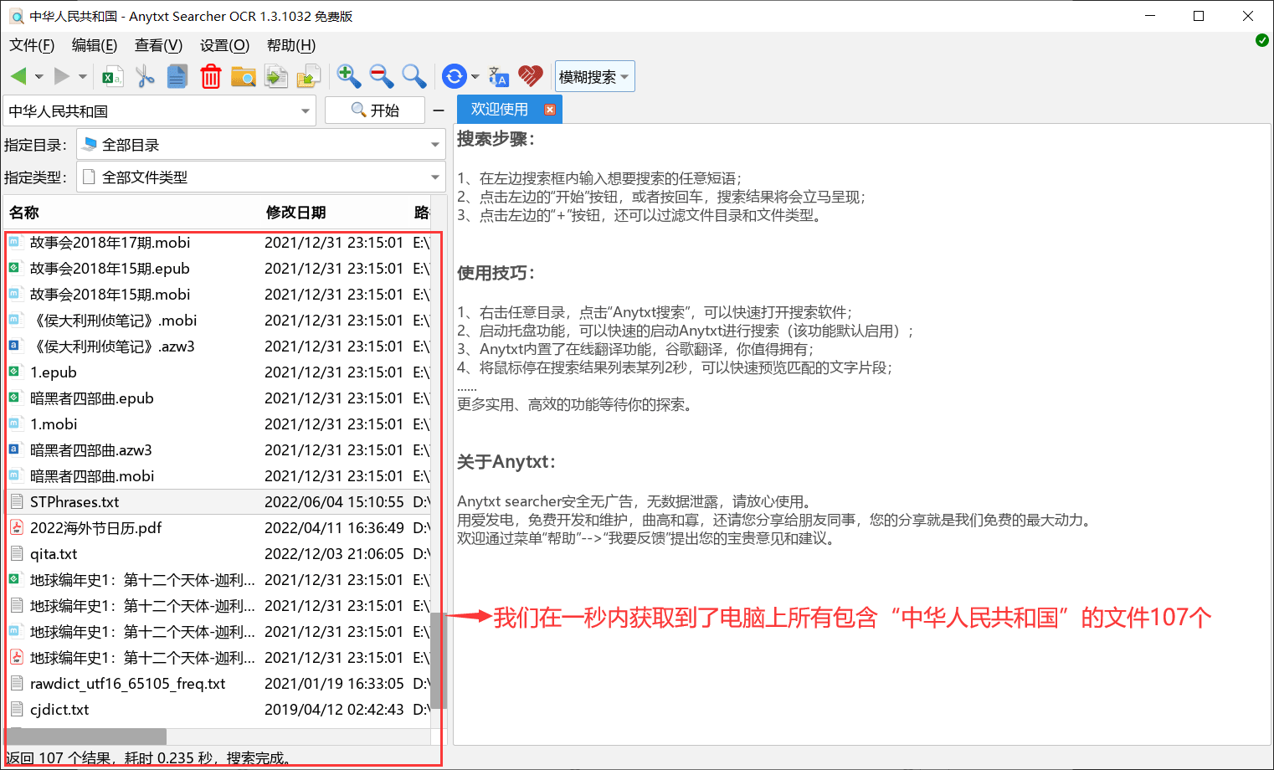
Task: Click the scissors cut icon
Action: [x=145, y=77]
